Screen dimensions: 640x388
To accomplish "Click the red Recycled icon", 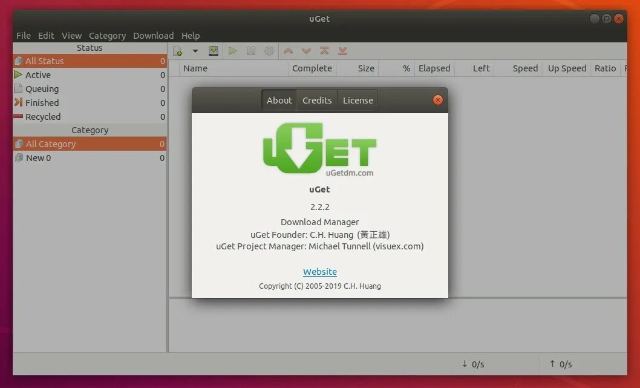I will (18, 116).
